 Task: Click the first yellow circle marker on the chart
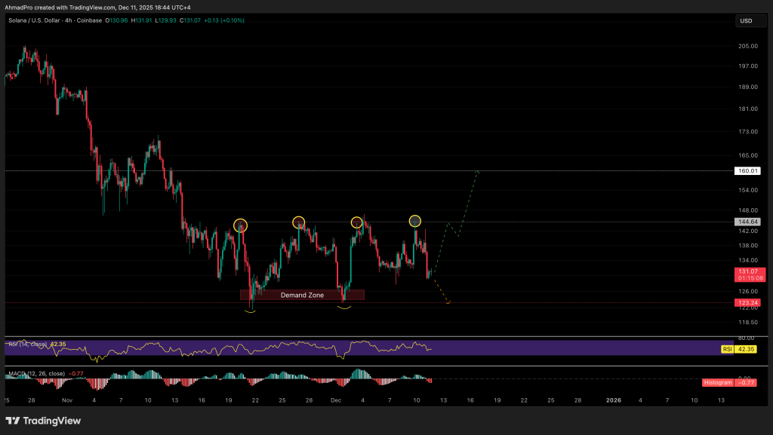(x=240, y=225)
